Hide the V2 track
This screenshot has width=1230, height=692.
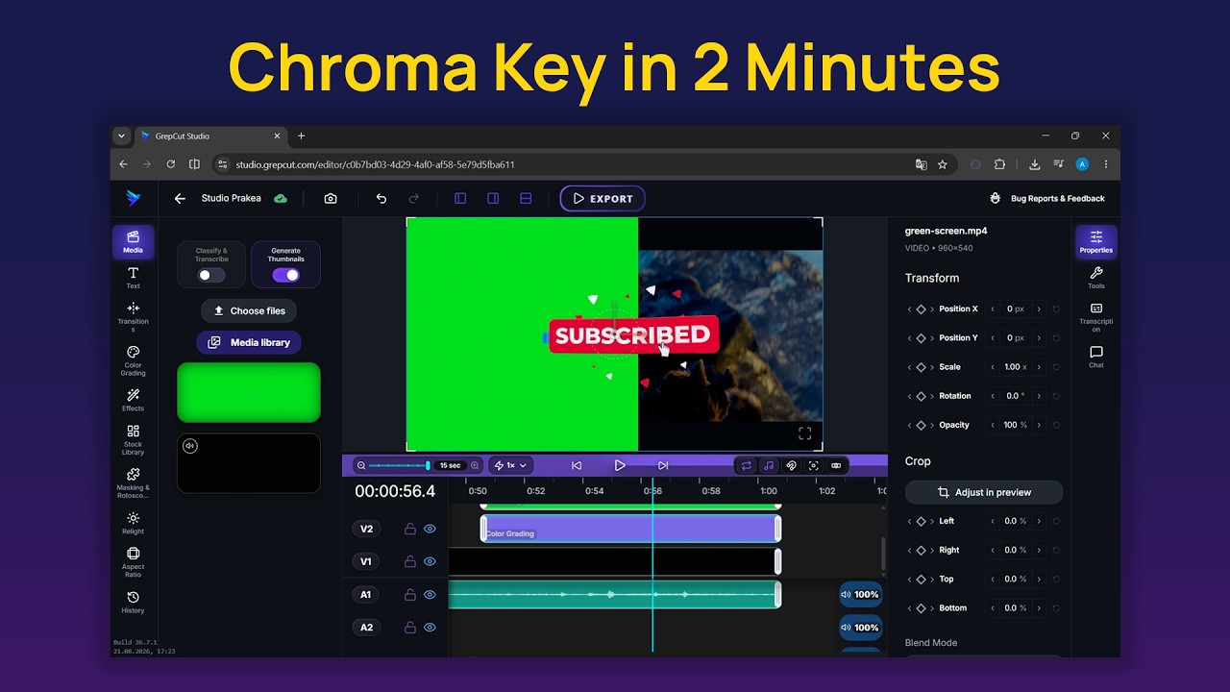tap(430, 529)
